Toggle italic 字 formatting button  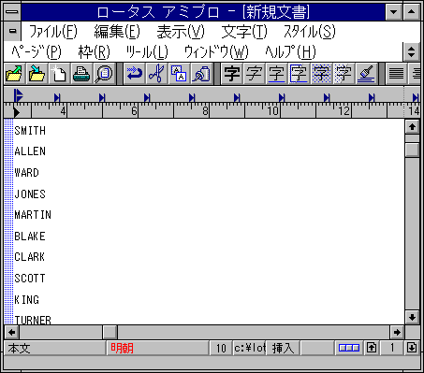[254, 74]
